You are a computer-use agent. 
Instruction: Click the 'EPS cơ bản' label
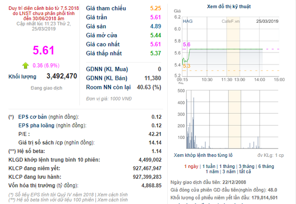[x=32, y=117]
